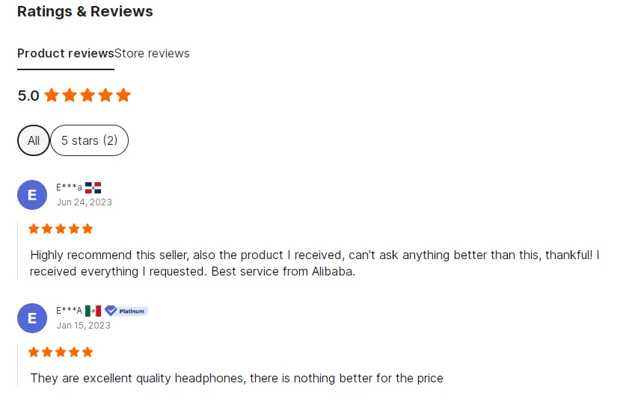Click the star rating on Jun 24 review
Viewport: 635px width, 410px height.
pyautogui.click(x=61, y=229)
